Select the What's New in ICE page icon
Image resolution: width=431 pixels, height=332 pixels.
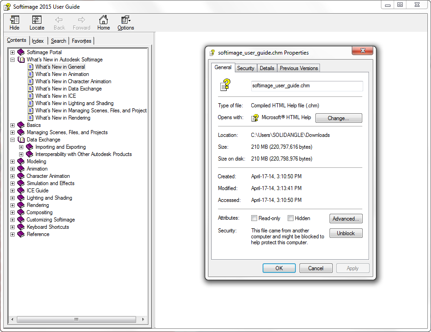(30, 96)
